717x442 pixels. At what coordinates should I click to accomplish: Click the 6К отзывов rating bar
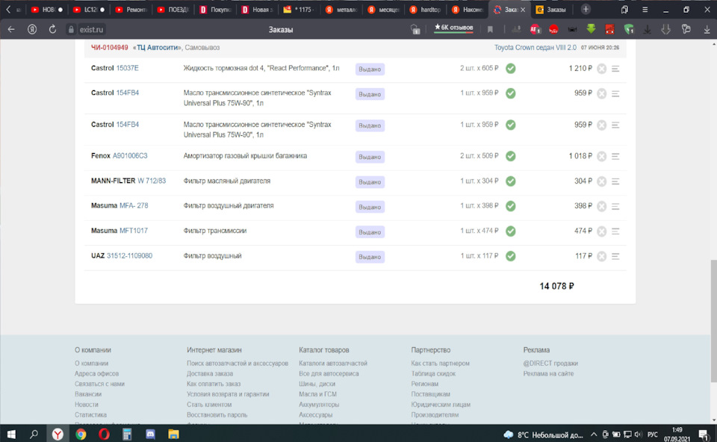tap(453, 28)
